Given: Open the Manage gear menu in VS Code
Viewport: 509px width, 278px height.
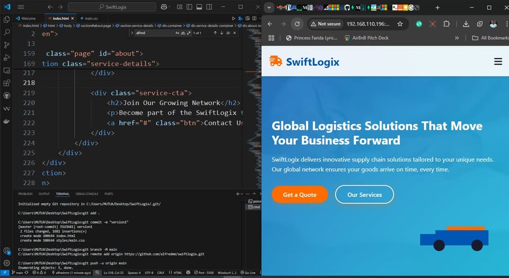Looking at the screenshot, I should point(6,263).
